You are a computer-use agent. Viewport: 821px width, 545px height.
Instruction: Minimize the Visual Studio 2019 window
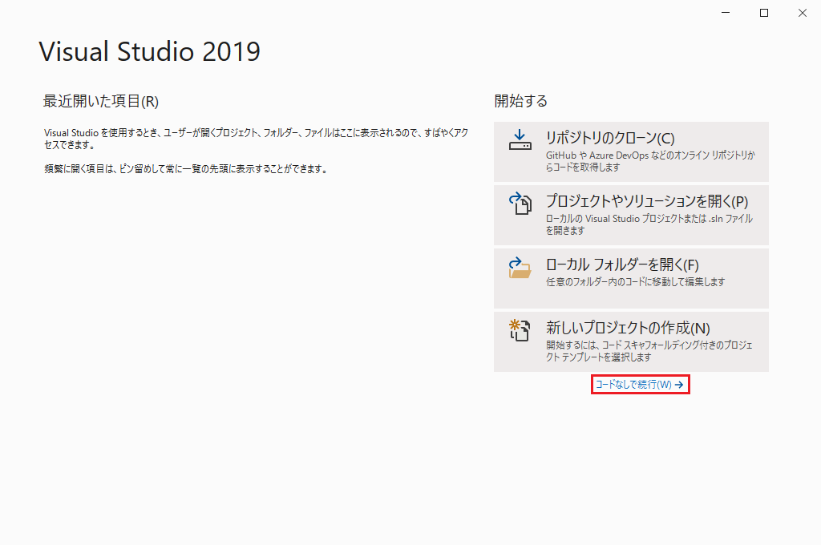point(726,13)
